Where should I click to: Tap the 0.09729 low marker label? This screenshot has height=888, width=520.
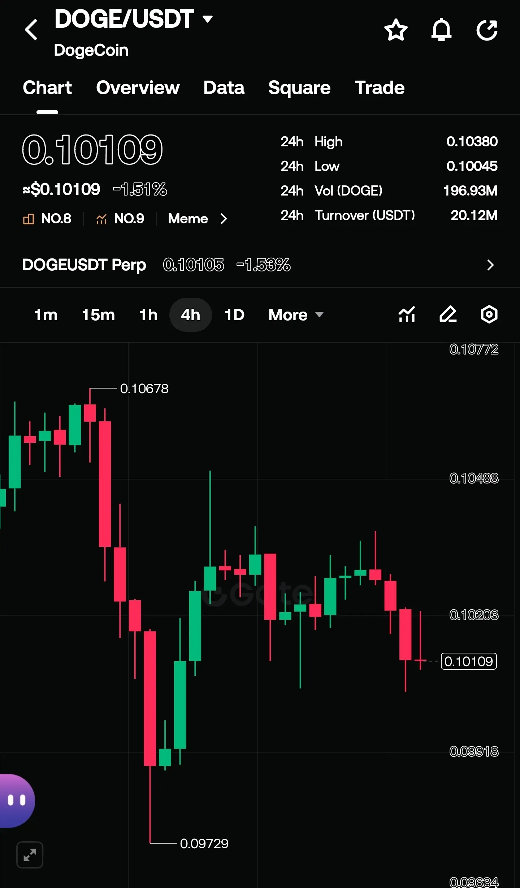point(204,844)
